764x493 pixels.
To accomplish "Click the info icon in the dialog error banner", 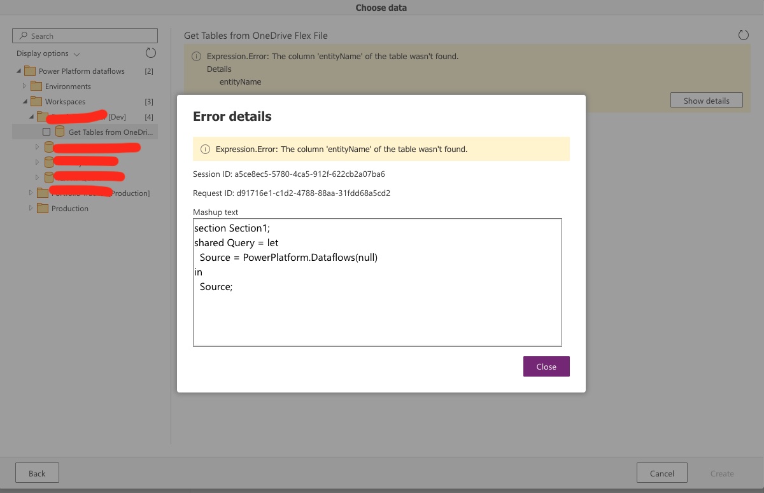I will [205, 149].
